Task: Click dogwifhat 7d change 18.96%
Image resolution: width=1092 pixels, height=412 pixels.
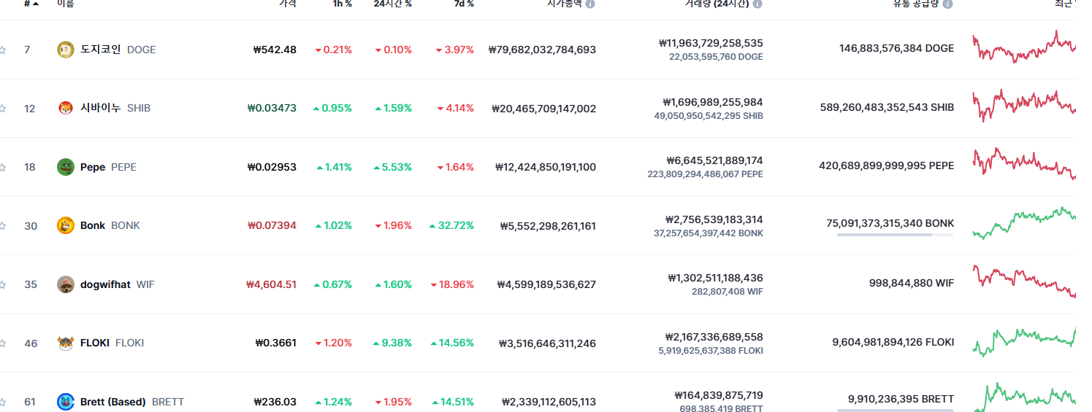Action: pyautogui.click(x=452, y=284)
